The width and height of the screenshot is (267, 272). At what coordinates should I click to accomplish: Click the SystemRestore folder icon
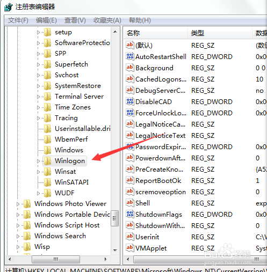pyautogui.click(x=48, y=86)
